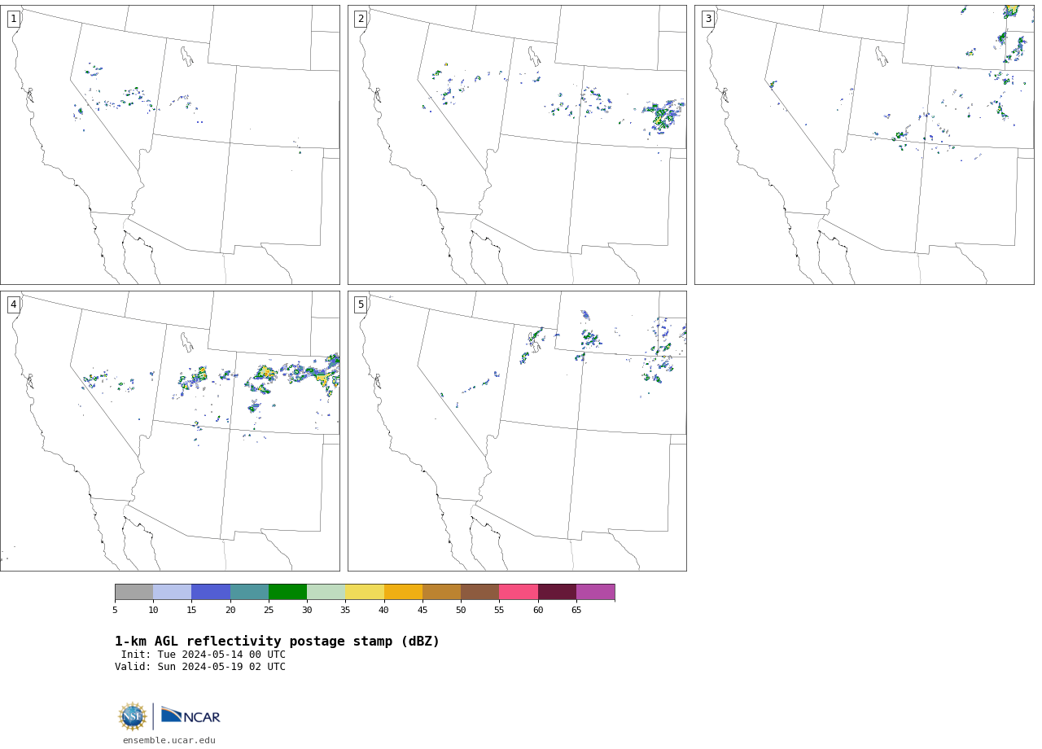Image resolution: width=1042 pixels, height=749 pixels.
Task: Click the pink 55-60 dBZ swatch
Action: [519, 592]
